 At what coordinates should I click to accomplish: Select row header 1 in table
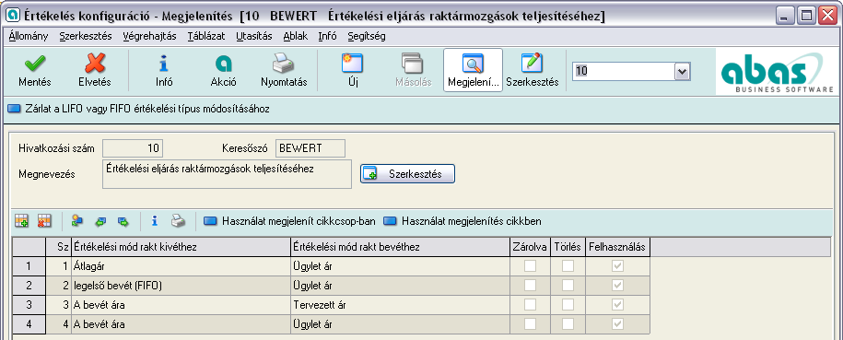pyautogui.click(x=29, y=265)
